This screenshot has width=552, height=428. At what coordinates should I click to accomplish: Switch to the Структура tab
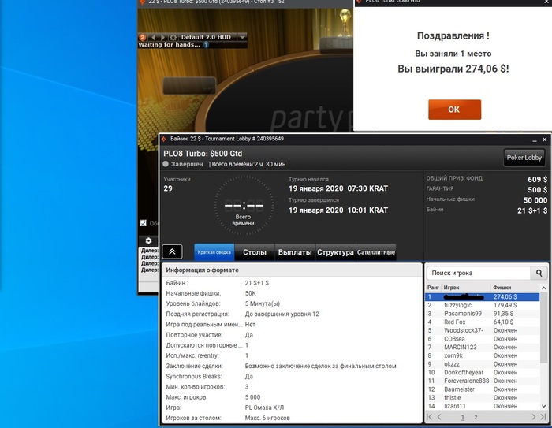tap(335, 252)
